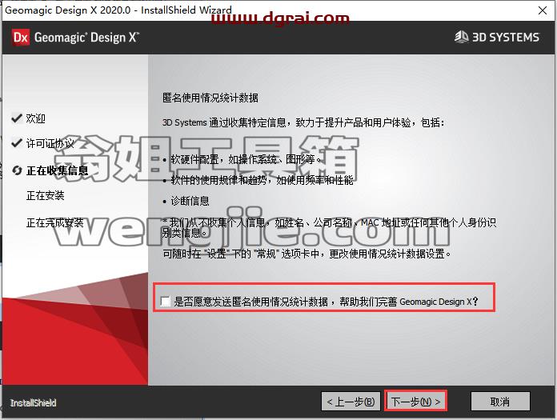Check the anonymous usage statistics checkbox
This screenshot has width=557, height=420.
pos(165,302)
